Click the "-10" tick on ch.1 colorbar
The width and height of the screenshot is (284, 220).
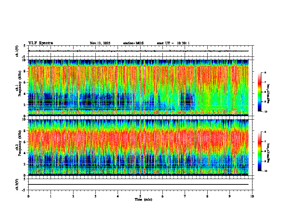tap(265, 112)
